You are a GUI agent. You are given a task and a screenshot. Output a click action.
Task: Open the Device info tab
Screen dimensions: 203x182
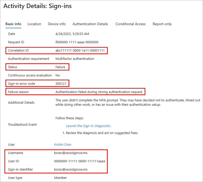57,24
